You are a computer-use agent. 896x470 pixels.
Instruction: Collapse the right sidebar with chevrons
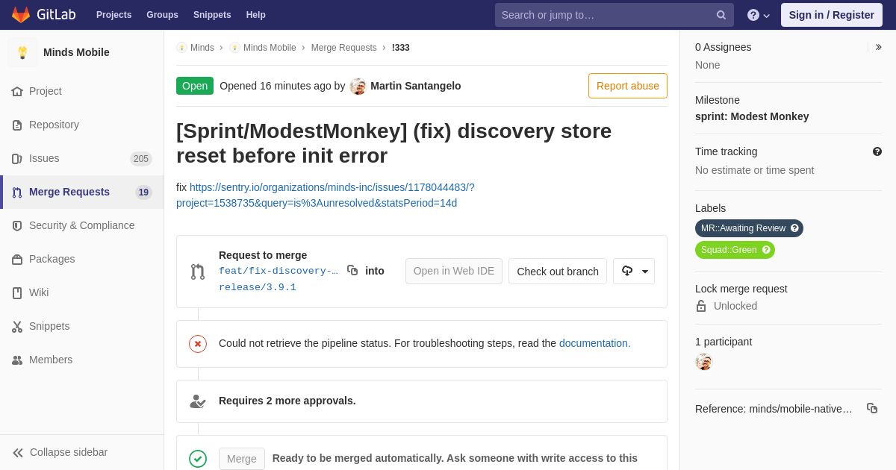tap(878, 47)
